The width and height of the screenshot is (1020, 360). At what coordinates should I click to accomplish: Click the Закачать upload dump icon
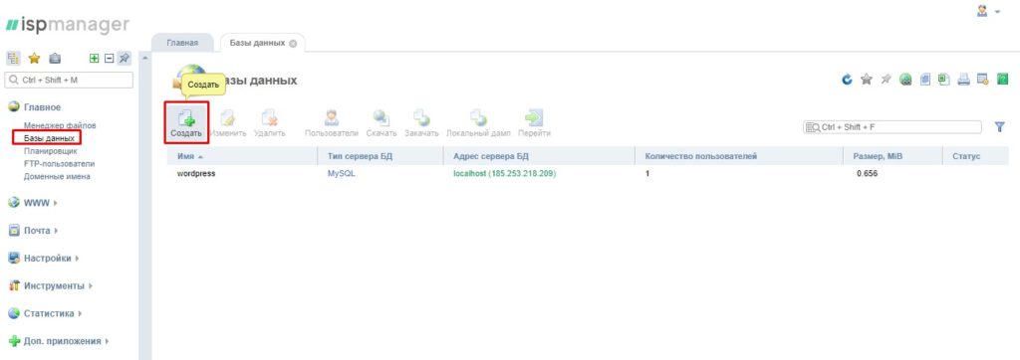(x=421, y=122)
